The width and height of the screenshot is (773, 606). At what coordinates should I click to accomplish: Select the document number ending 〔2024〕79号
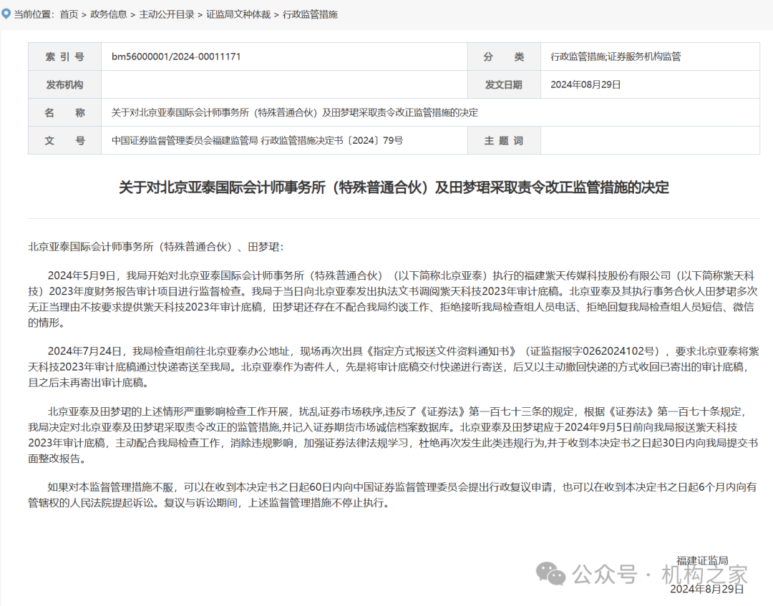257,140
